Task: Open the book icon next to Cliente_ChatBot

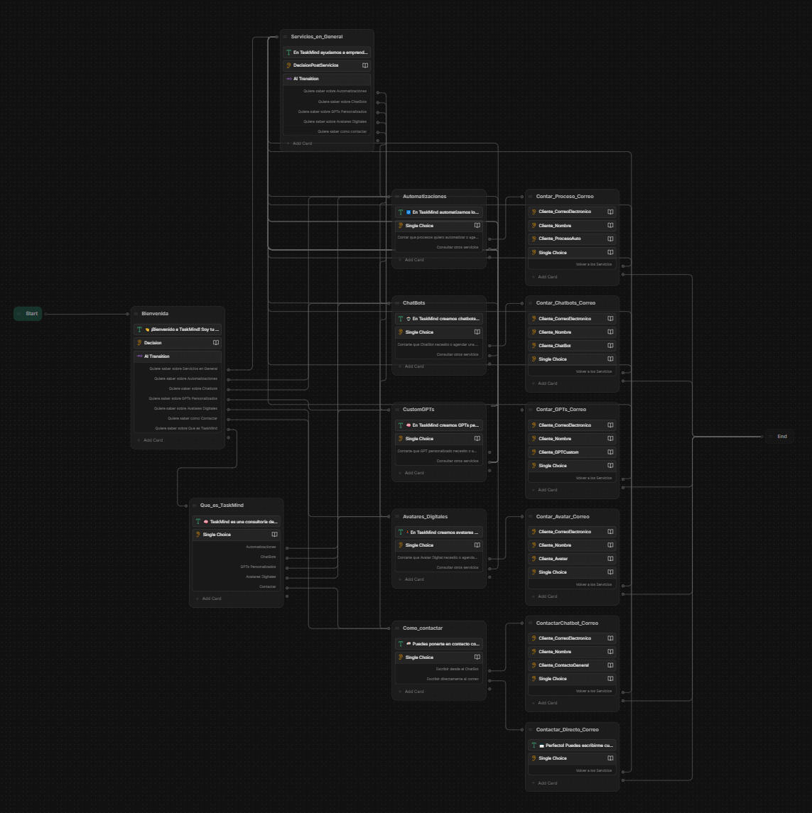Action: click(610, 346)
